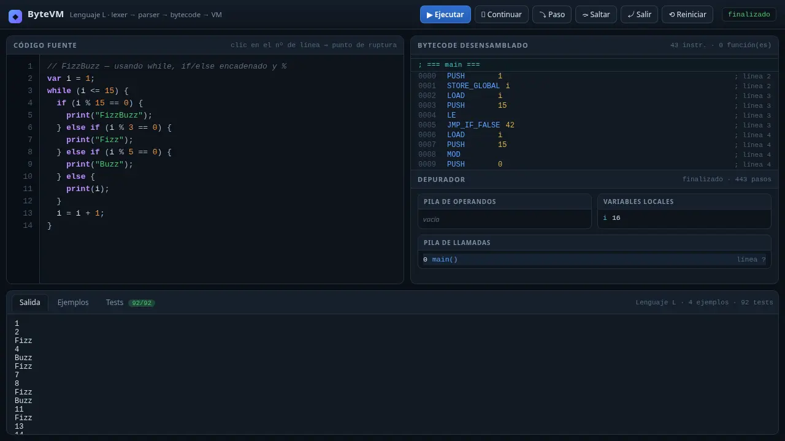Click the Continuar button
The image size is (785, 441).
click(x=502, y=15)
